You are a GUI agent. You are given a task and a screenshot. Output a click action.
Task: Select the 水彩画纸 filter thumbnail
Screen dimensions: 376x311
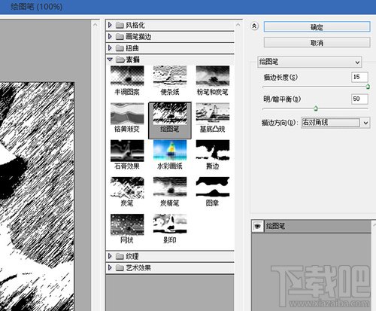(170, 151)
